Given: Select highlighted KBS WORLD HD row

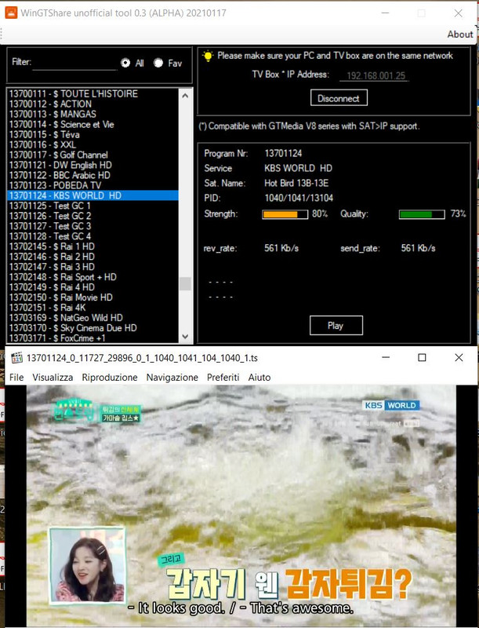Looking at the screenshot, I should click(93, 195).
